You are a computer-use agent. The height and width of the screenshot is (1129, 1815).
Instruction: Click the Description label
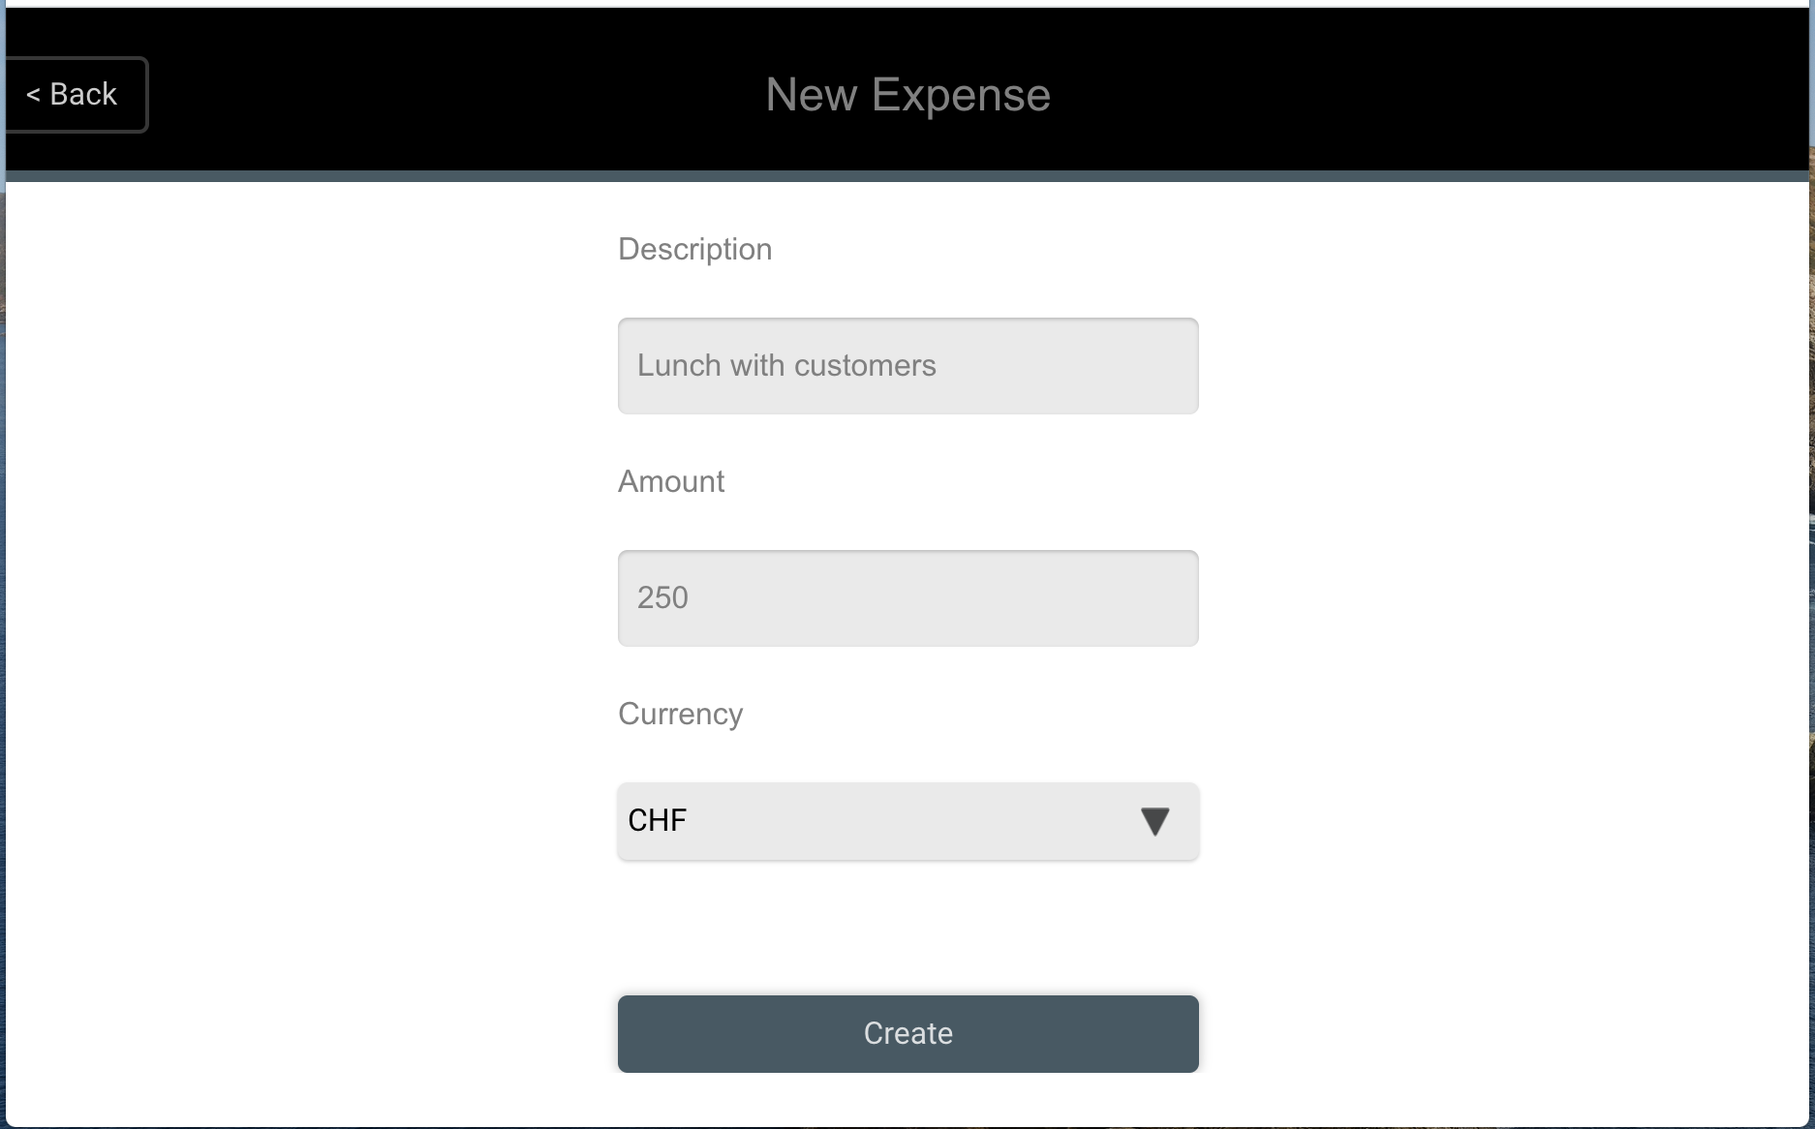[x=694, y=249]
